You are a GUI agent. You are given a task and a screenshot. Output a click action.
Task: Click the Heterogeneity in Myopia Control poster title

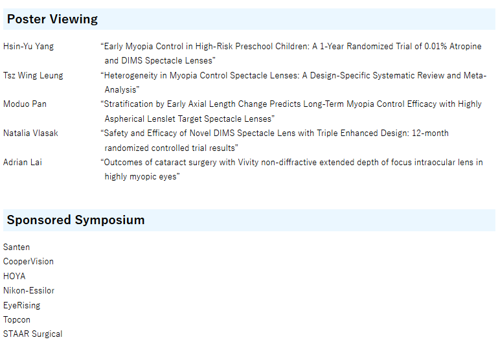click(x=293, y=76)
